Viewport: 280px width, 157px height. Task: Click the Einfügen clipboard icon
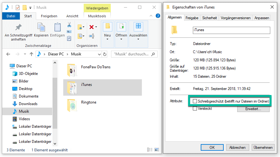pos(57,27)
